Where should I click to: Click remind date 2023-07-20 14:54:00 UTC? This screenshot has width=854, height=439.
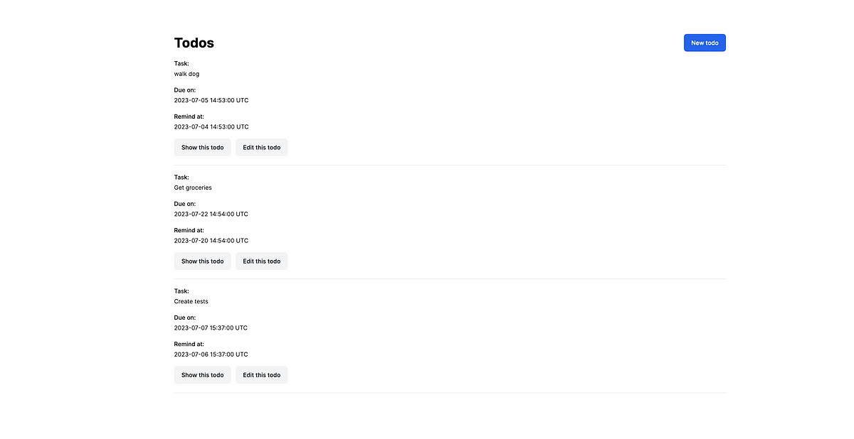(x=211, y=240)
